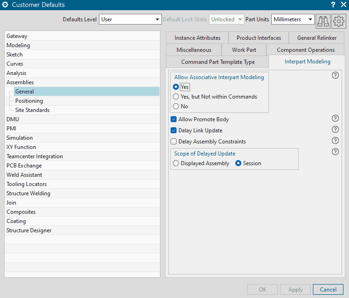Select the Interpart Modeling tab
The width and height of the screenshot is (349, 298).
pyautogui.click(x=307, y=62)
